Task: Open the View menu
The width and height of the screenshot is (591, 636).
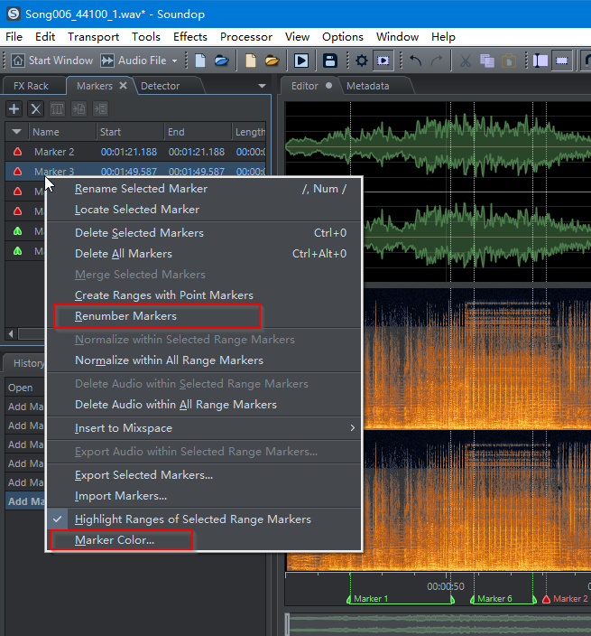Action: pyautogui.click(x=297, y=37)
